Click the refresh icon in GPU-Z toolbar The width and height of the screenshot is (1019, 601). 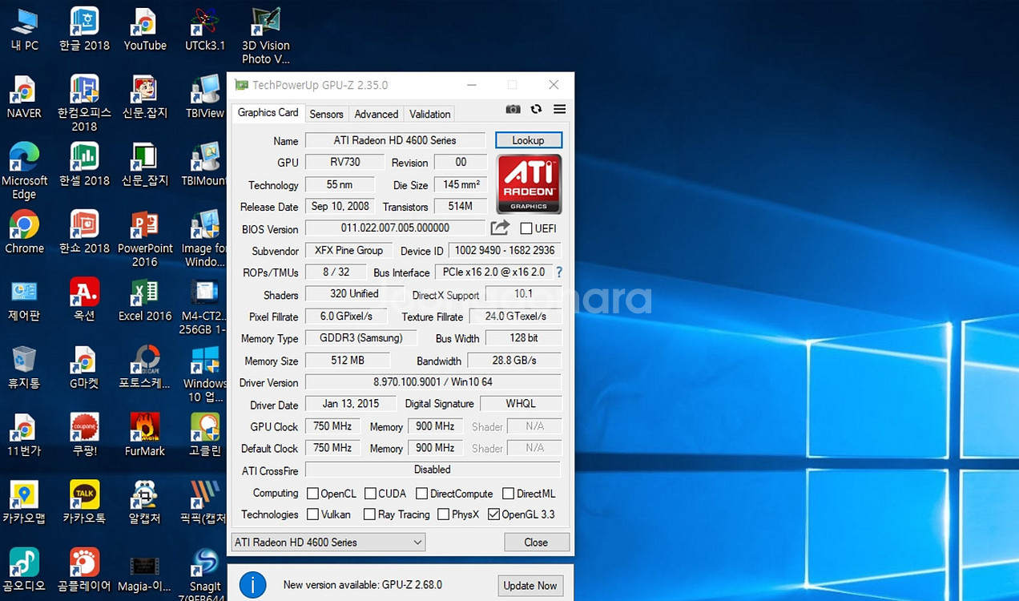(535, 109)
